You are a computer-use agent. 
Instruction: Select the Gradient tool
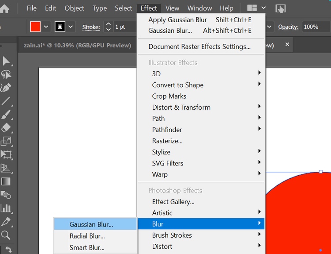click(6, 181)
